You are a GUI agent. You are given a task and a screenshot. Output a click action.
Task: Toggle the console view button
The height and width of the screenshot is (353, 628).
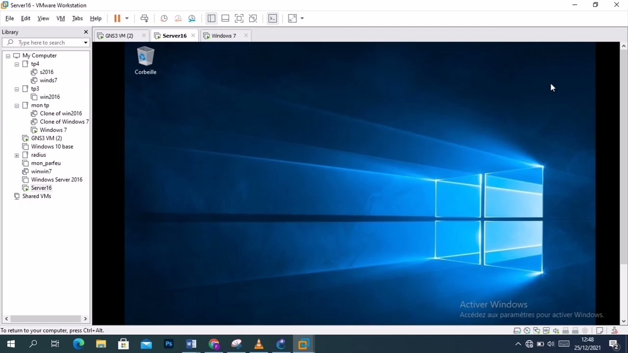[273, 18]
